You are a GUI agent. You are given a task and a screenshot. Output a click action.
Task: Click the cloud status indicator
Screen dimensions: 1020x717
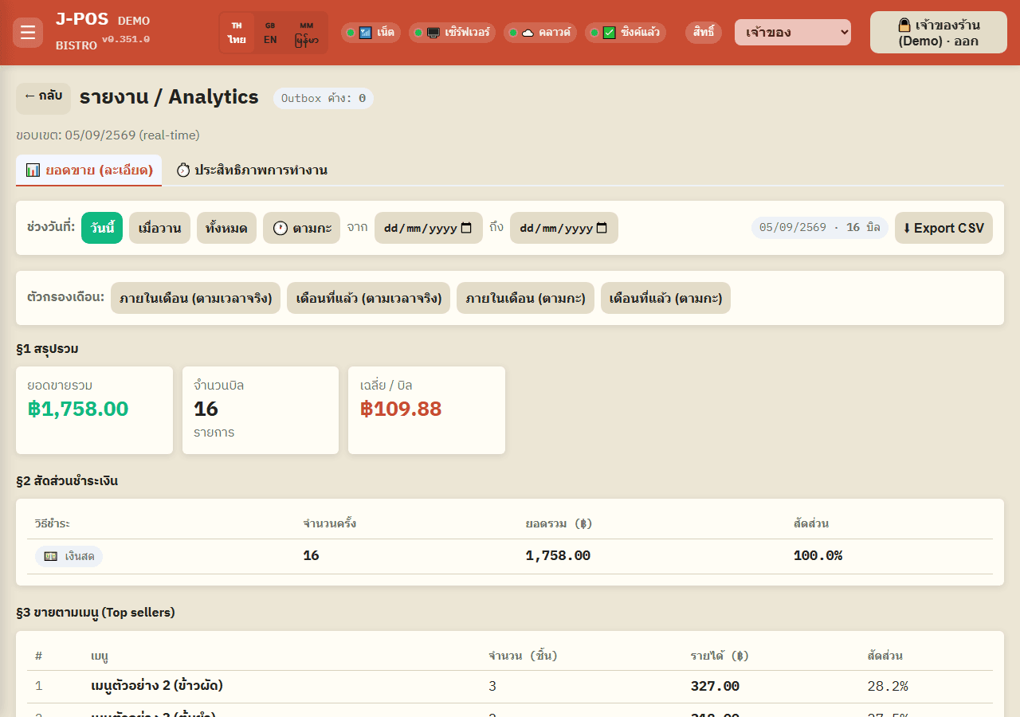(540, 33)
